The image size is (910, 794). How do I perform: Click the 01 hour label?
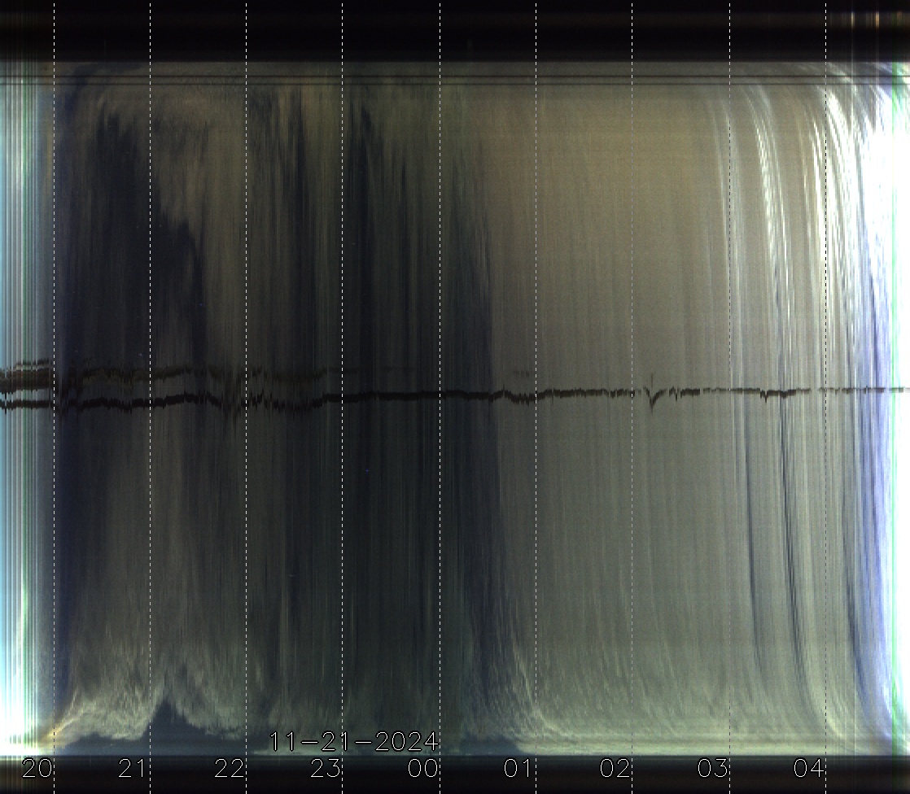518,769
